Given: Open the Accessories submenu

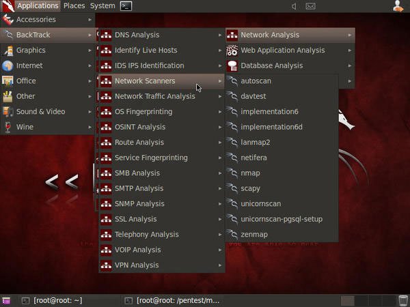Looking at the screenshot, I should point(48,20).
